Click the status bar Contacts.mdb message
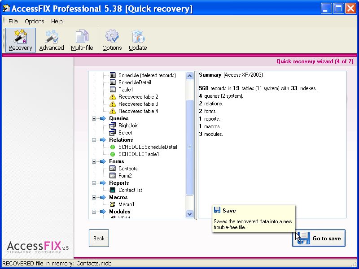This screenshot has width=359, height=269. pyautogui.click(x=57, y=263)
